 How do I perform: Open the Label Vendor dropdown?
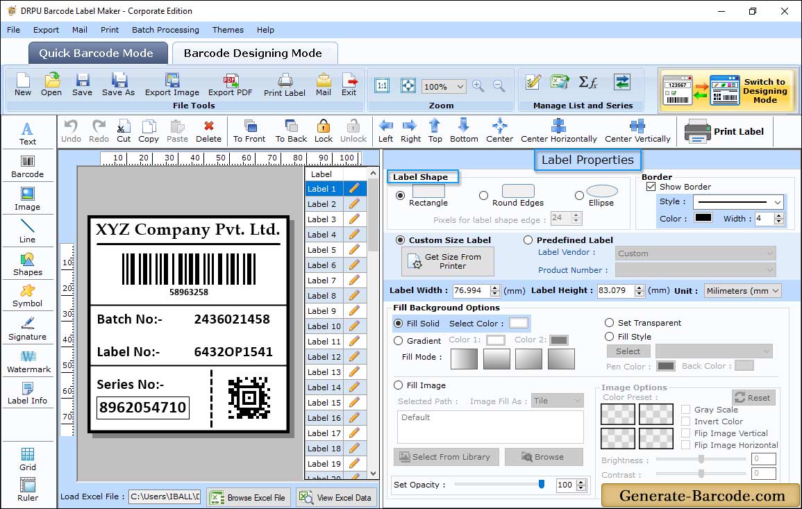coord(696,253)
